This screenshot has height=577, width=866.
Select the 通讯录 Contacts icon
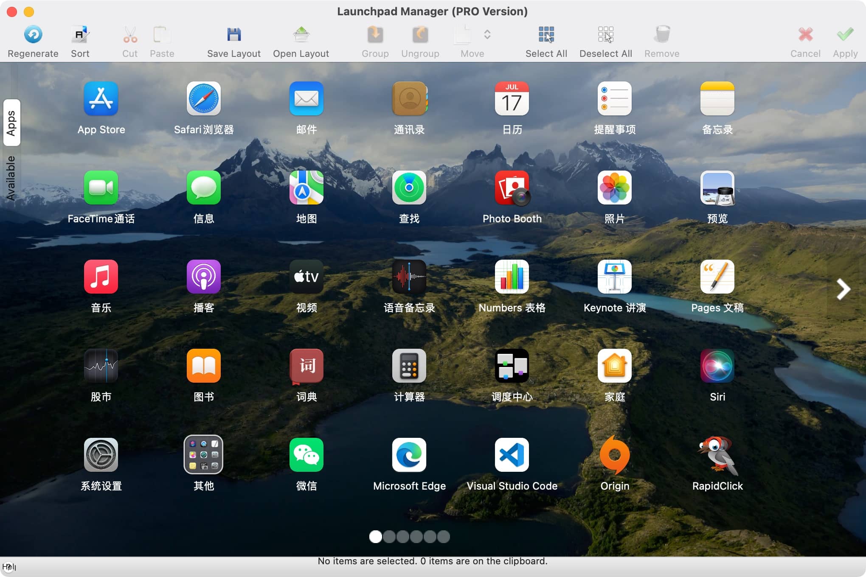pos(409,98)
